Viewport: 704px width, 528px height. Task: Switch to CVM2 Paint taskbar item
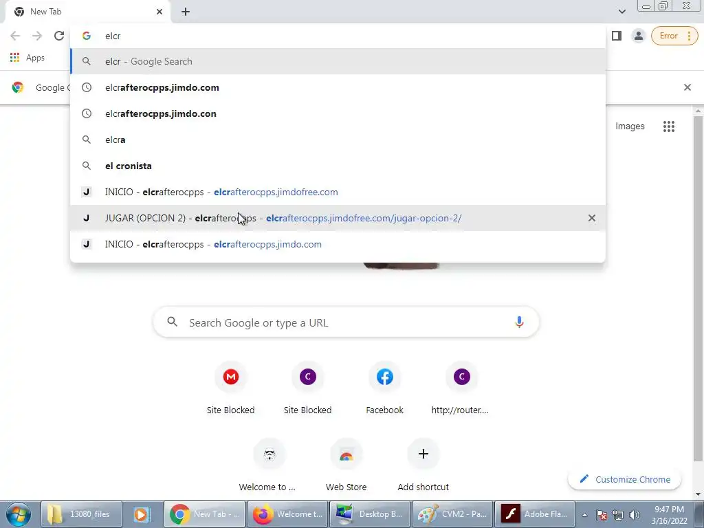[452, 514]
